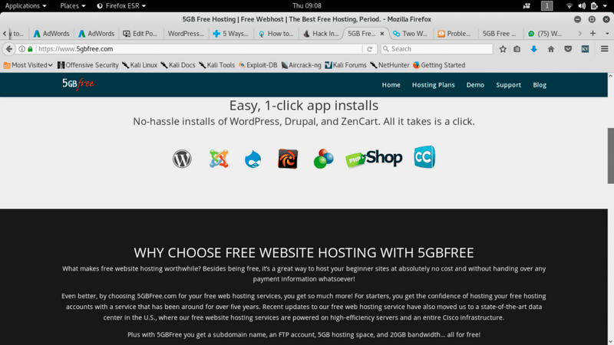Click the workspace indicator number 1
Image resolution: width=614 pixels, height=345 pixels.
click(x=546, y=6)
